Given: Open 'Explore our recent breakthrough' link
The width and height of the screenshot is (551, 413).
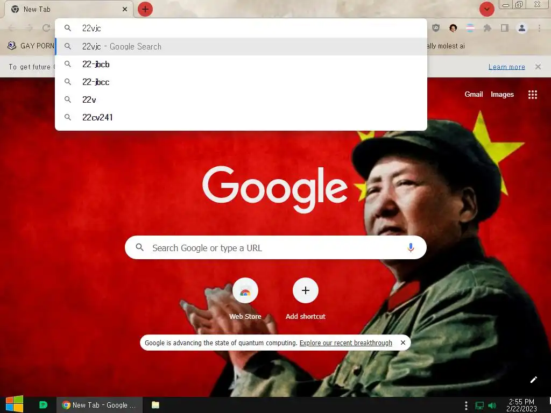Looking at the screenshot, I should [x=346, y=343].
